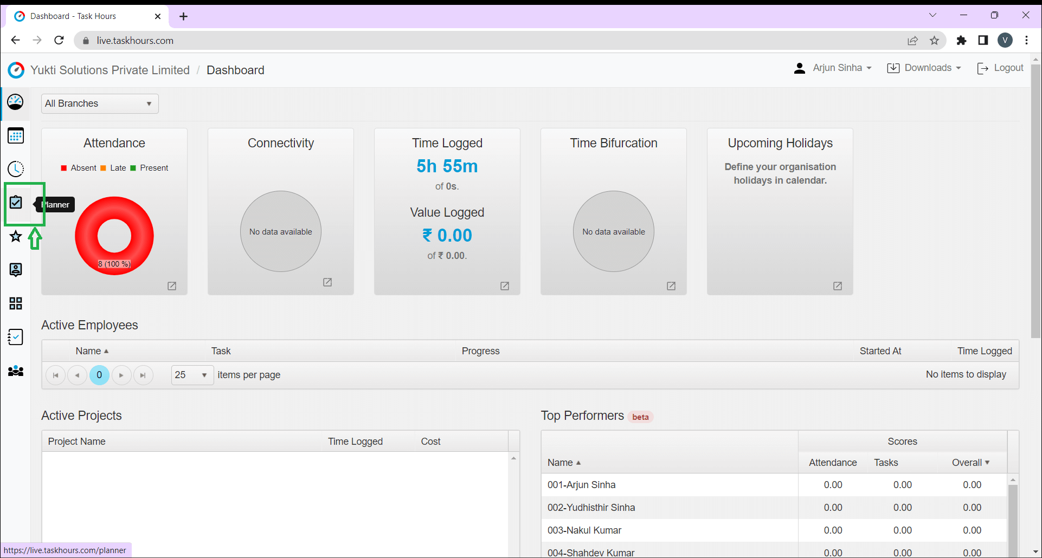The image size is (1042, 558).
Task: Open the calendar icon in sidebar
Action: click(16, 135)
